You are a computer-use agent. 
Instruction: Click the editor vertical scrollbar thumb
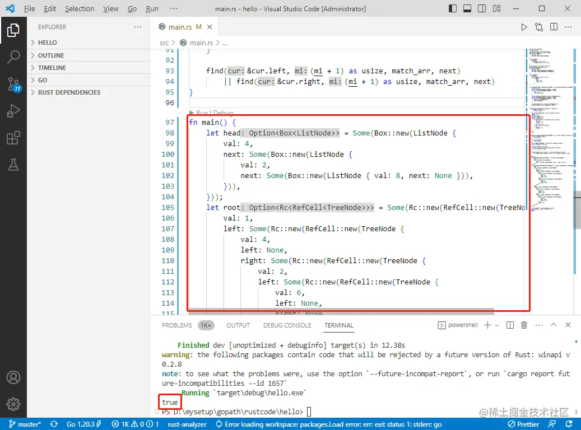pos(577,210)
